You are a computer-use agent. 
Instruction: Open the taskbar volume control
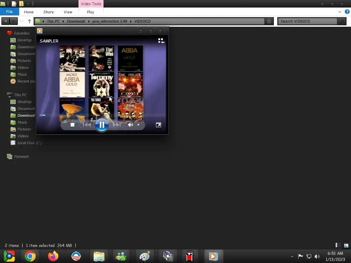[317, 256]
